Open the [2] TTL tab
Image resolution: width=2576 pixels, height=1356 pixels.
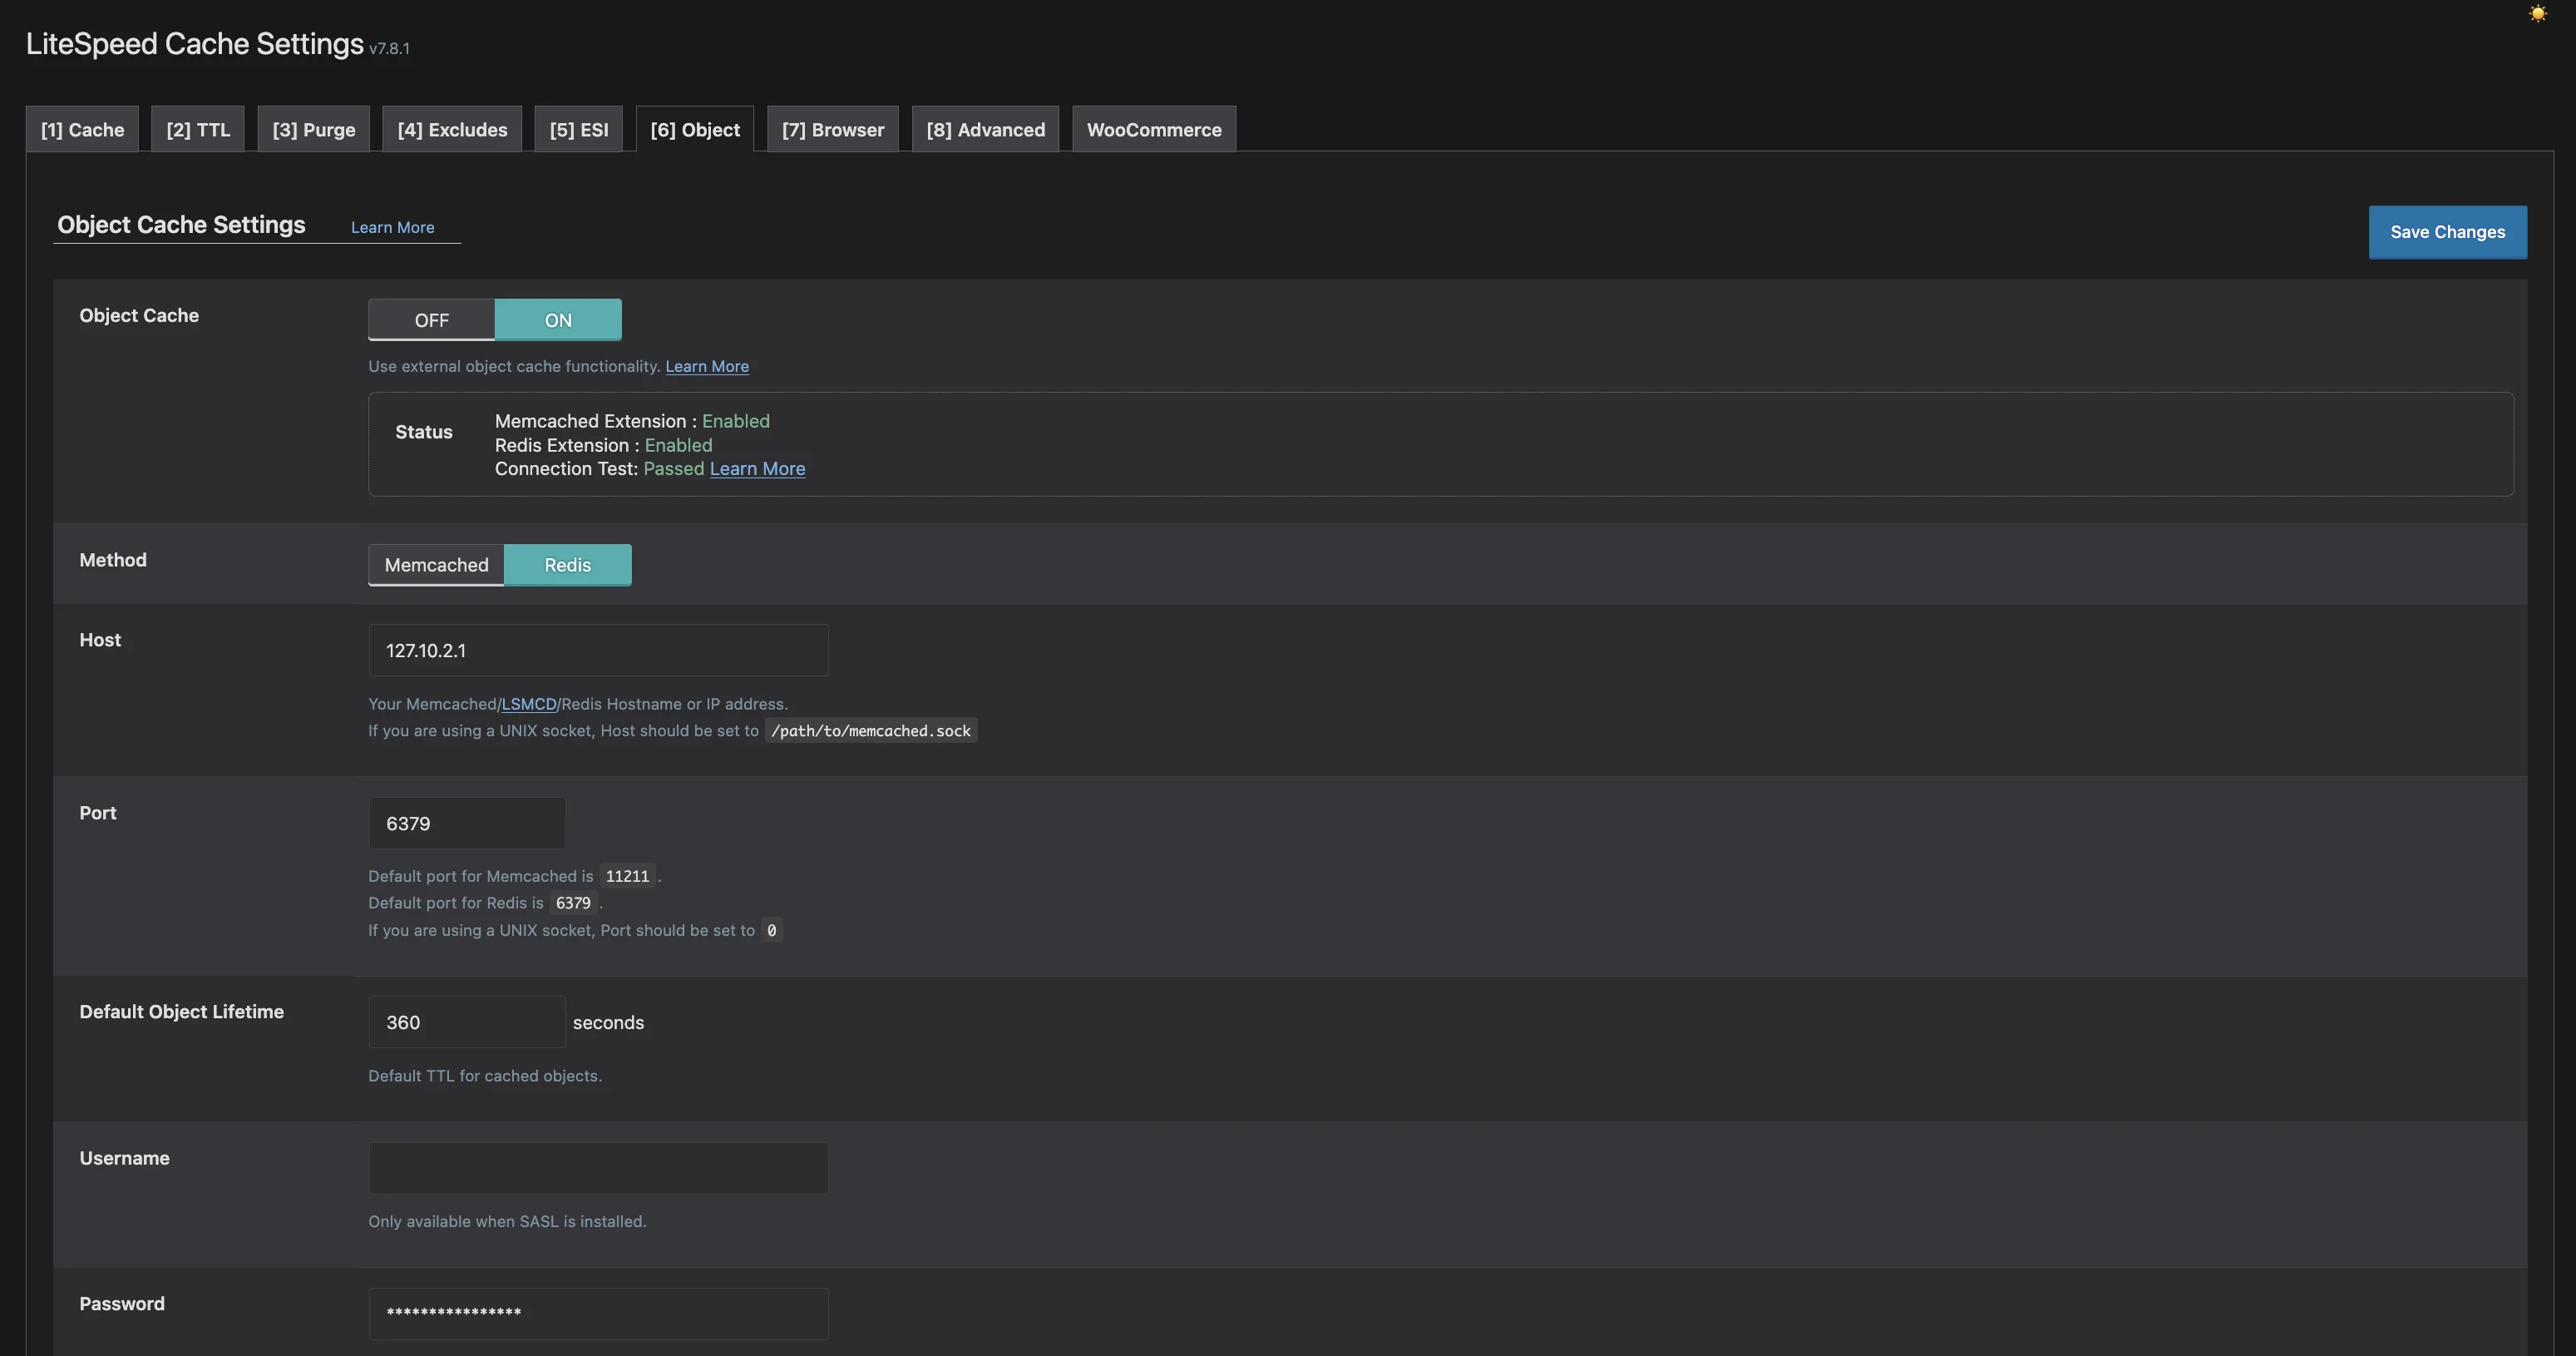pyautogui.click(x=198, y=129)
